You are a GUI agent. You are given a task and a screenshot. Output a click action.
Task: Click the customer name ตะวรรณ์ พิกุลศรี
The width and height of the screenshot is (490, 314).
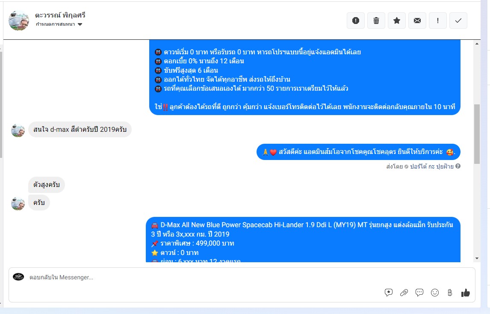click(60, 15)
